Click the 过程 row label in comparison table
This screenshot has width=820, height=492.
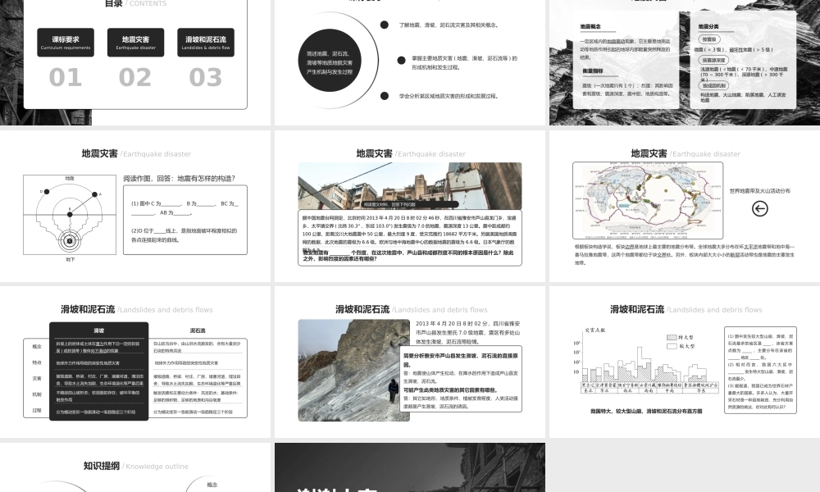[x=37, y=411]
